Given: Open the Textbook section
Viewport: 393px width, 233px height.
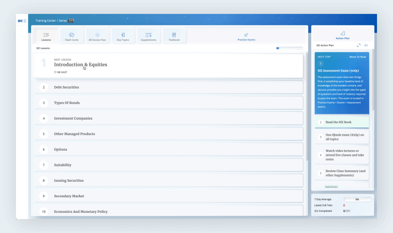Looking at the screenshot, I should pos(174,36).
